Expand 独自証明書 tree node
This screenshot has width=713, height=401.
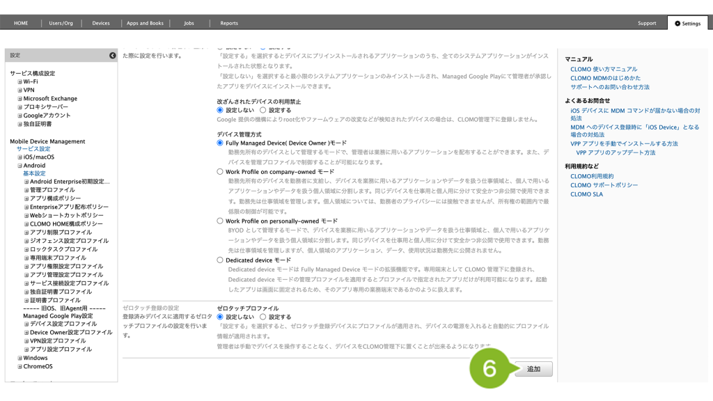19,124
